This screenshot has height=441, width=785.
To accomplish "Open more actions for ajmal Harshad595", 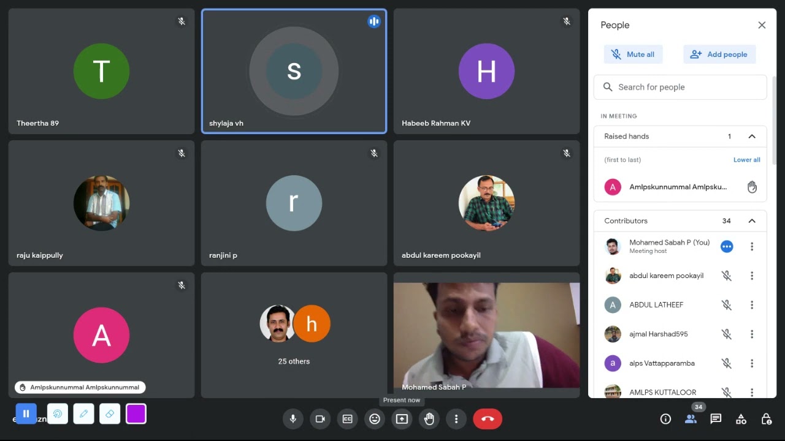I will click(x=752, y=334).
